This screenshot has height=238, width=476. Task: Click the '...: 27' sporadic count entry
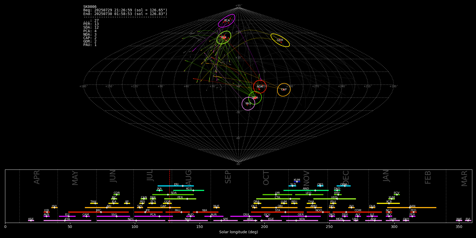91,21
